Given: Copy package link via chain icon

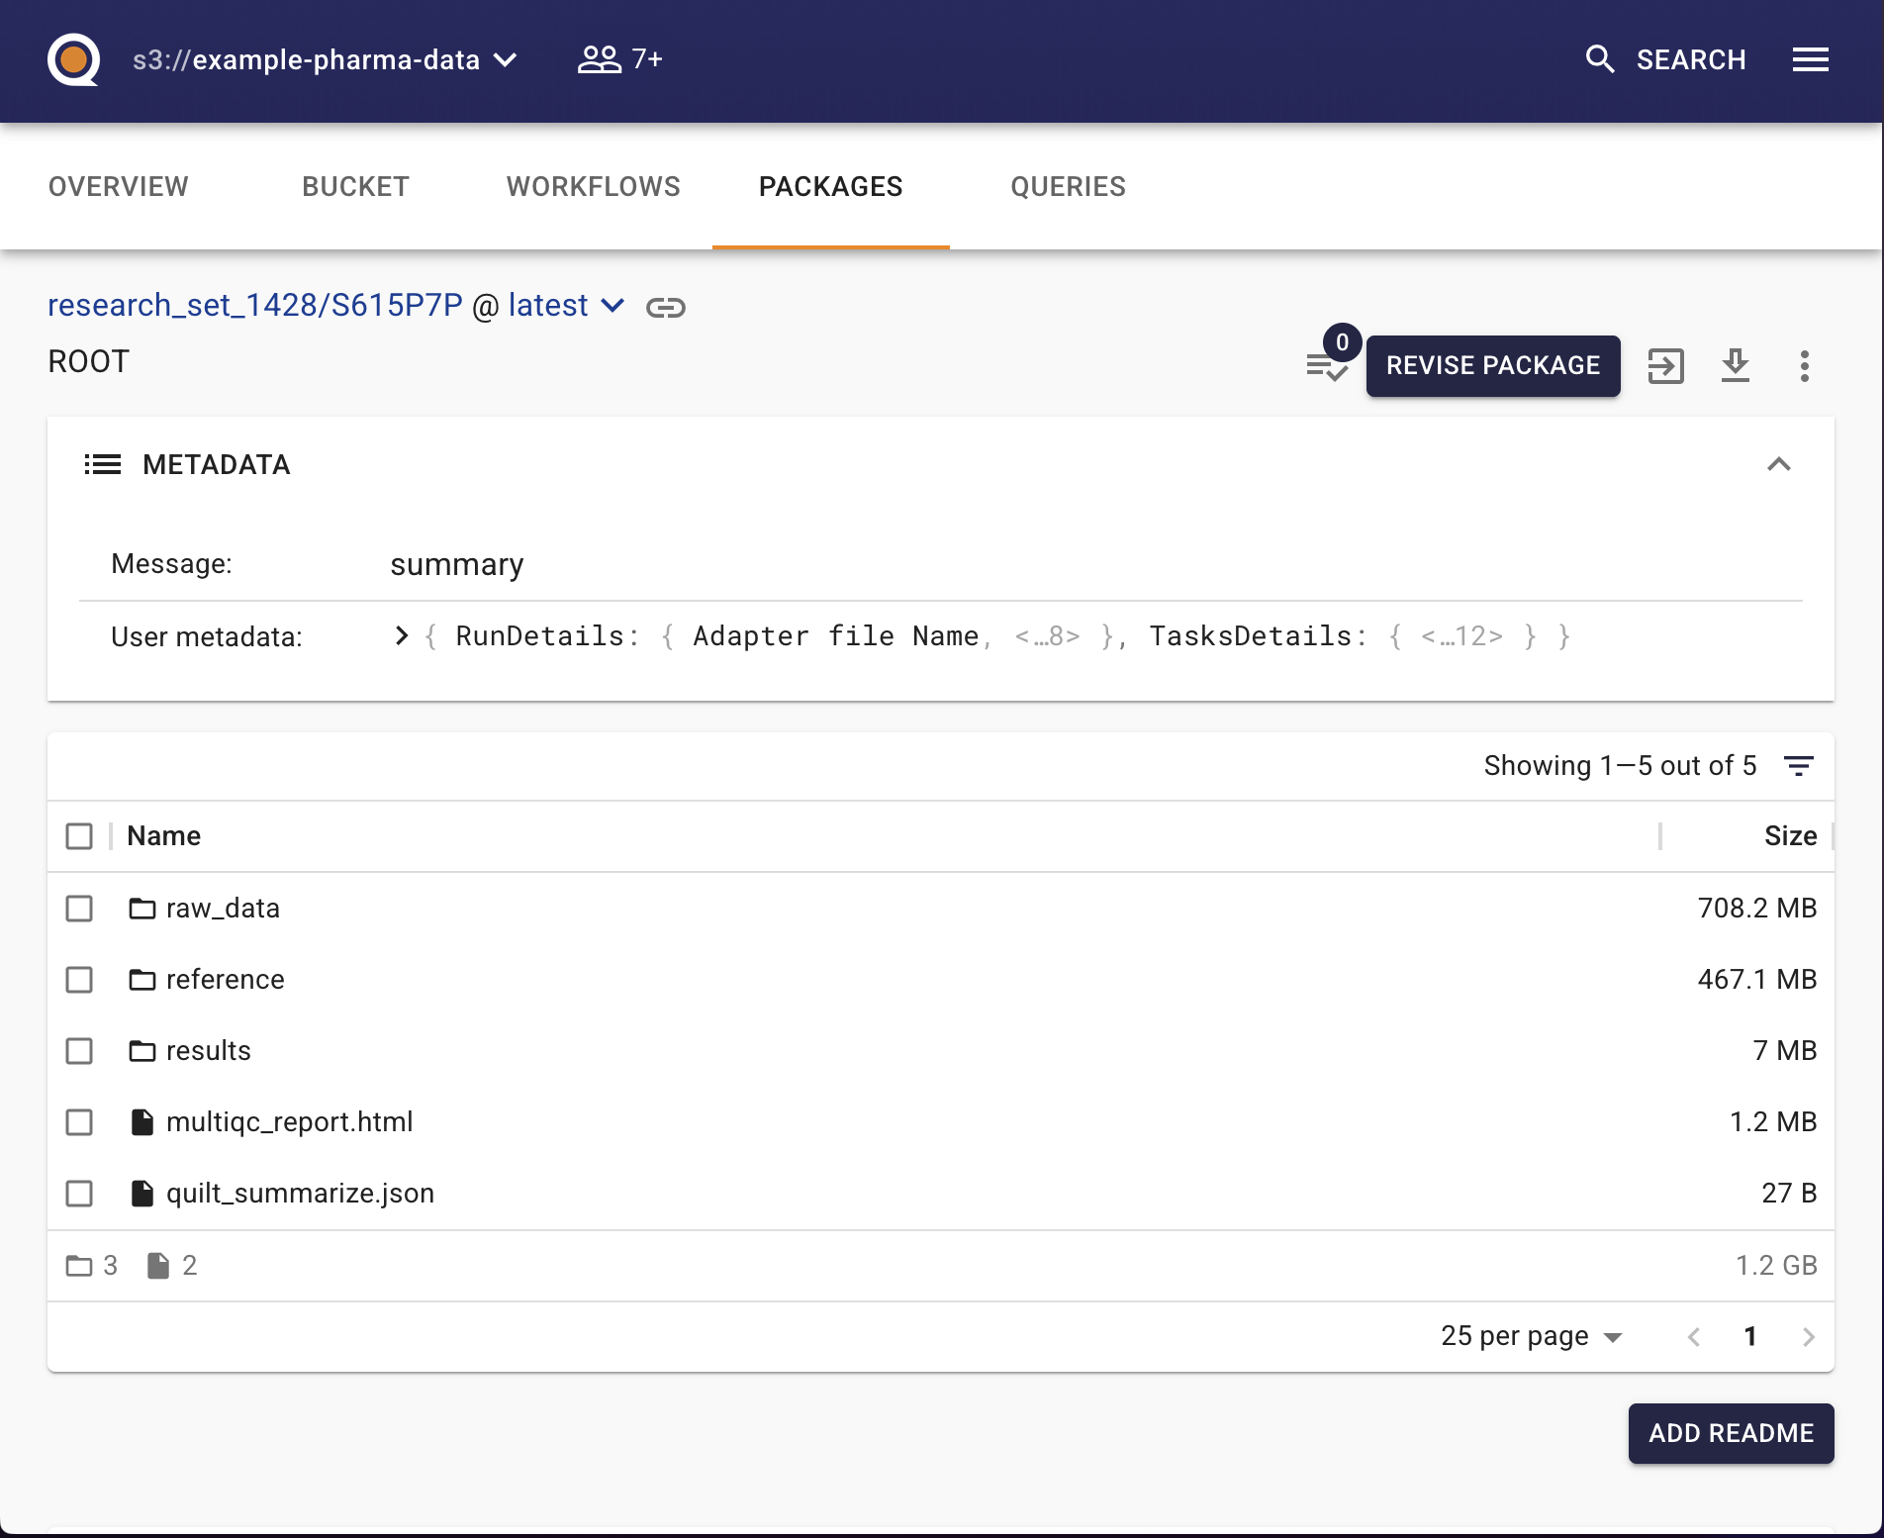Looking at the screenshot, I should 665,308.
